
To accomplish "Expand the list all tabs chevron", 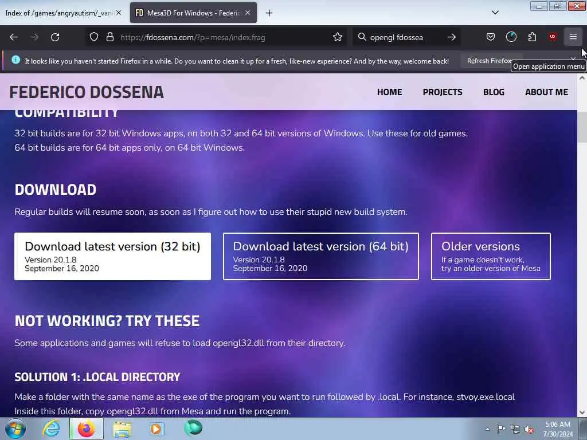I will point(495,13).
